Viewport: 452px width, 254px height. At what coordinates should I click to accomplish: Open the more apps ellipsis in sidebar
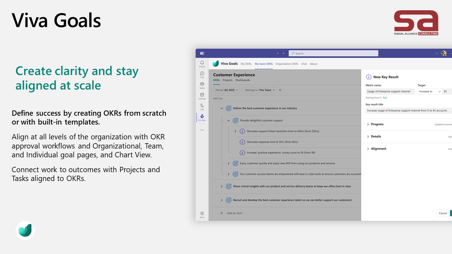coord(202,130)
